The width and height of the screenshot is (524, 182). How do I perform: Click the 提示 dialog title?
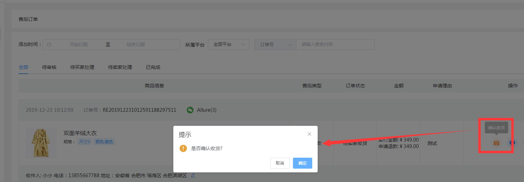tap(185, 135)
